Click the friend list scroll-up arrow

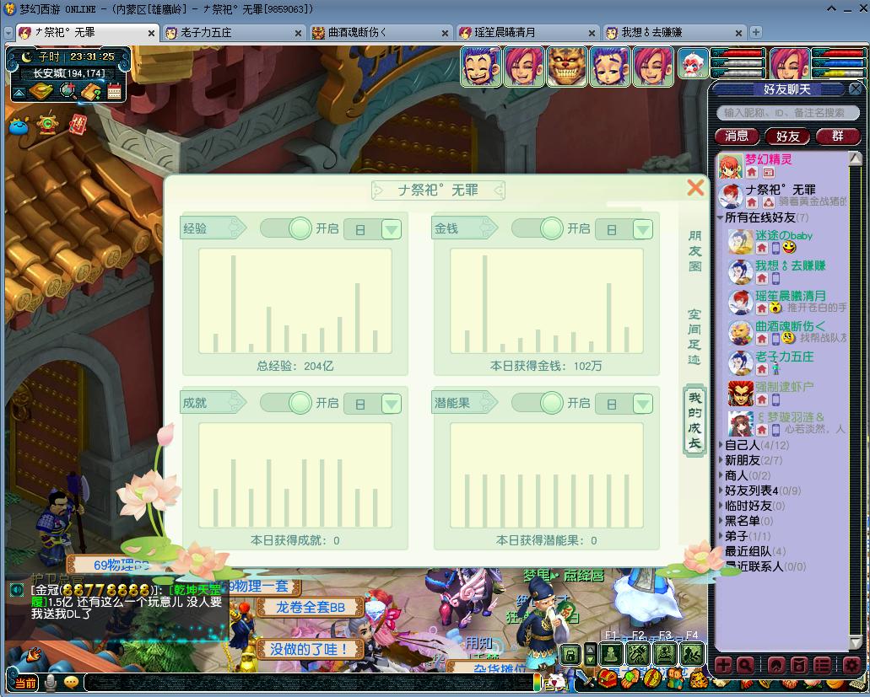(855, 158)
